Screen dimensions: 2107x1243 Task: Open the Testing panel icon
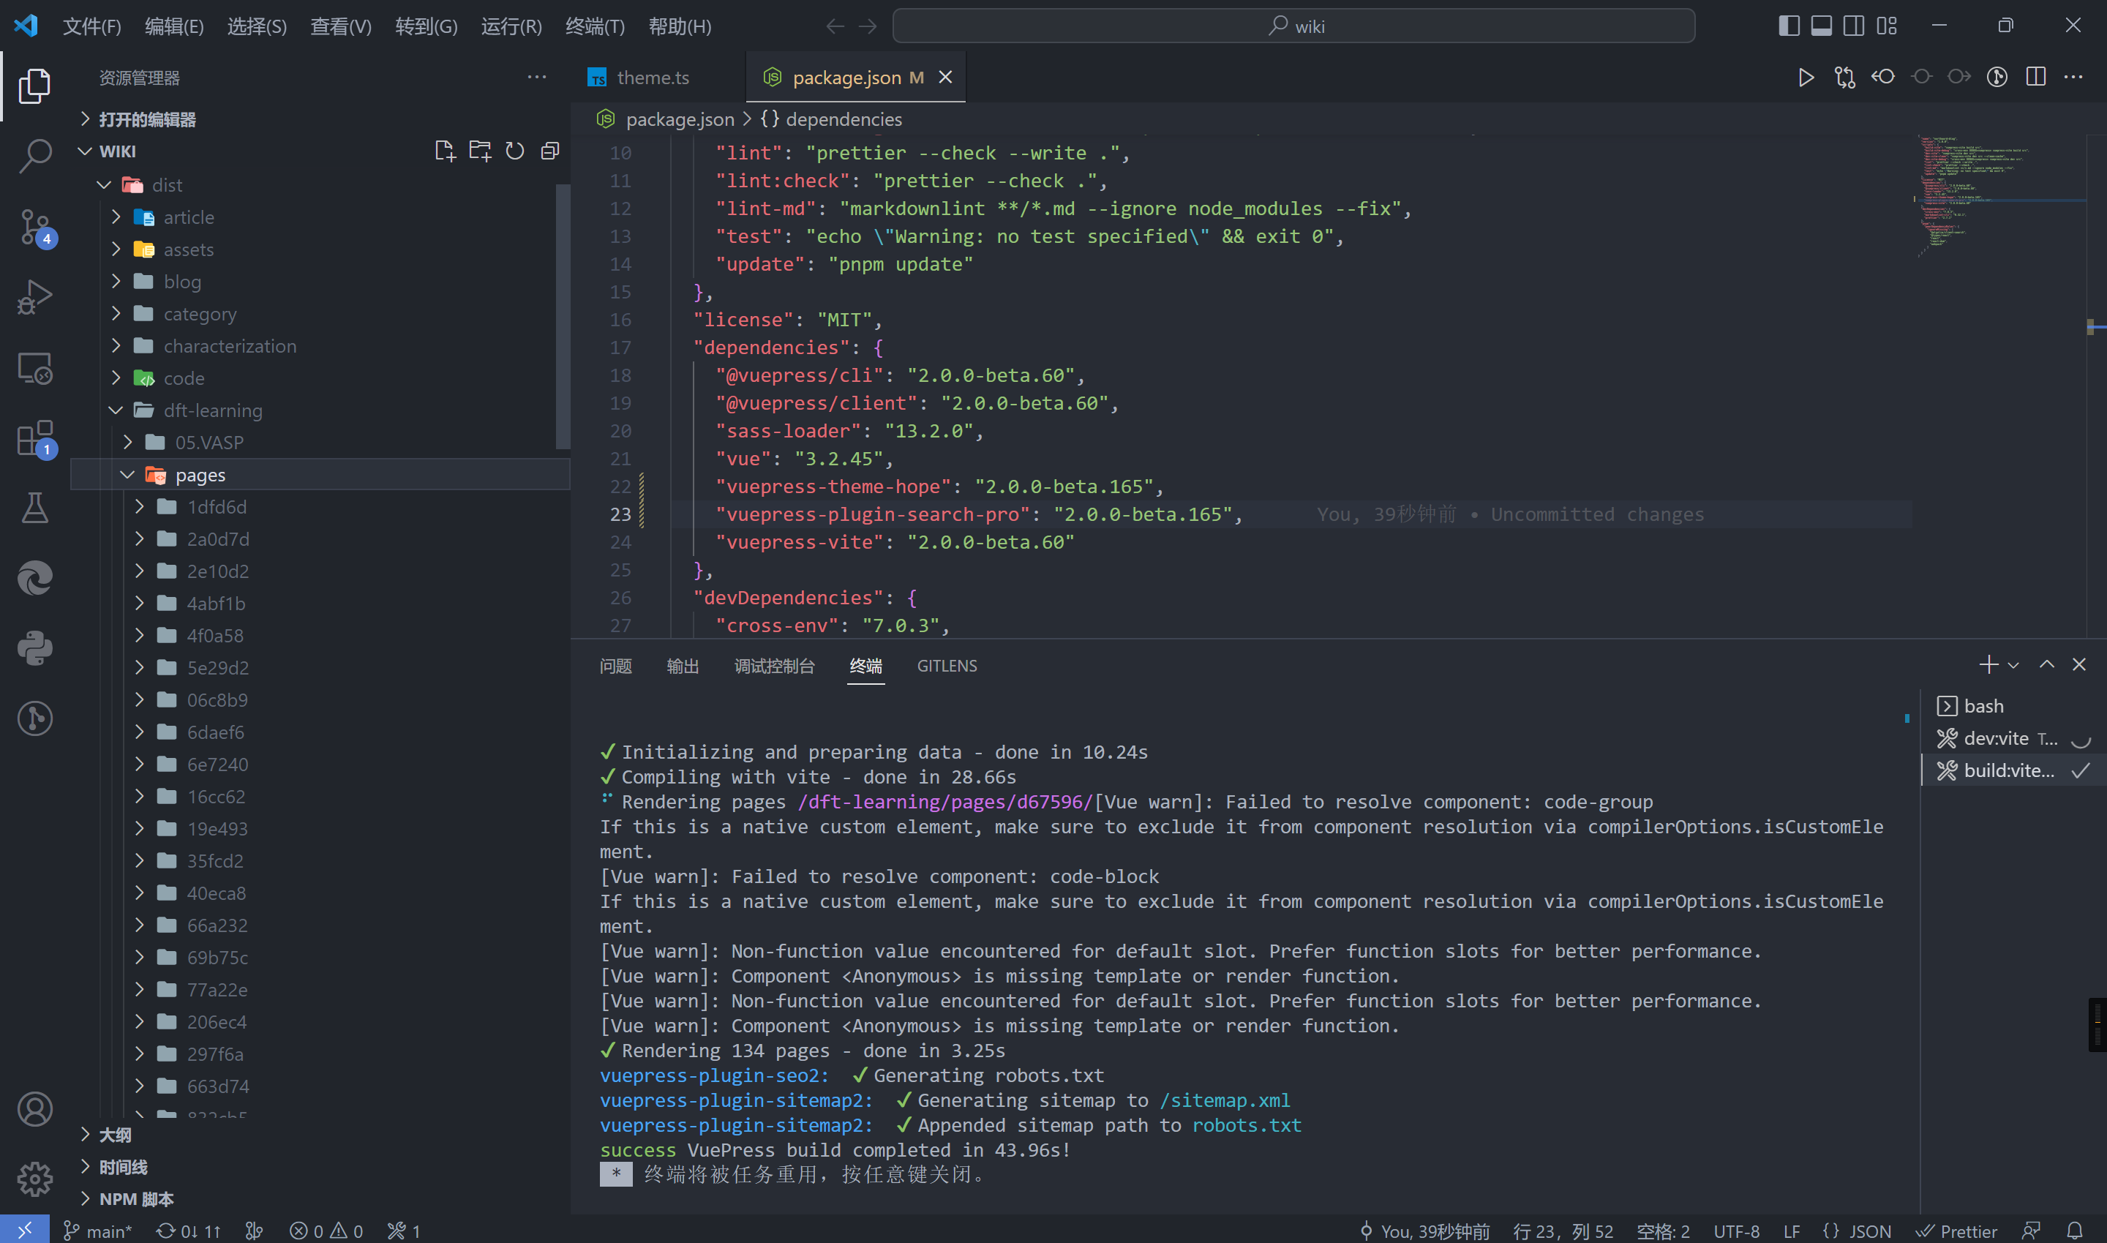pos(35,508)
